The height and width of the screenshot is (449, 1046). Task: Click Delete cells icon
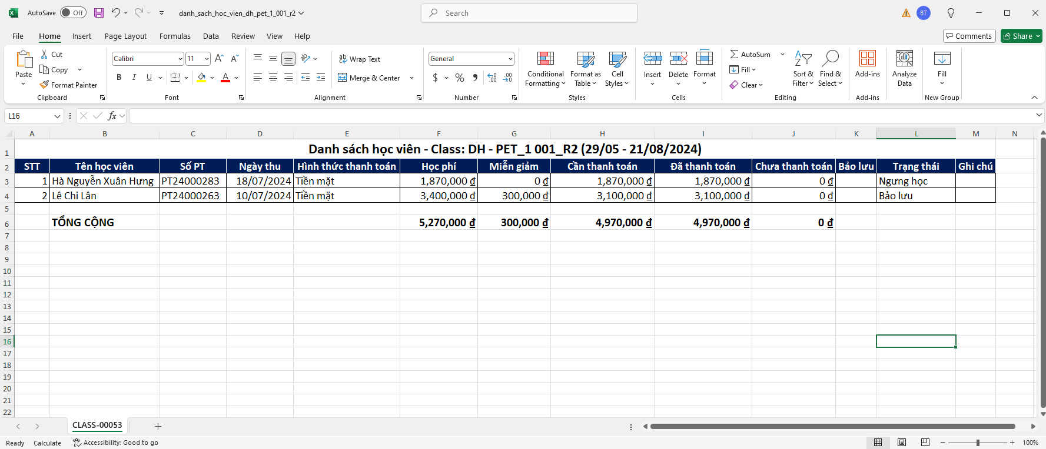coord(679,58)
